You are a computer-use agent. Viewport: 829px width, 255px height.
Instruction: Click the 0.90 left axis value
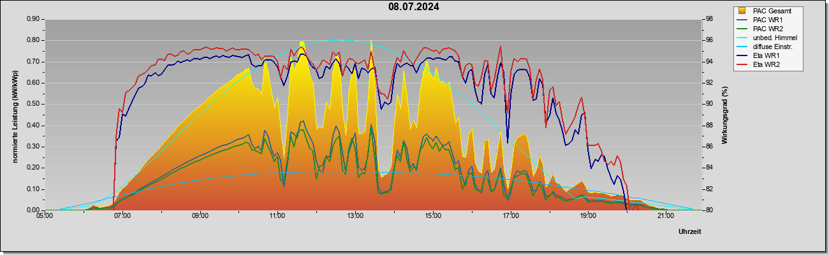click(x=33, y=19)
